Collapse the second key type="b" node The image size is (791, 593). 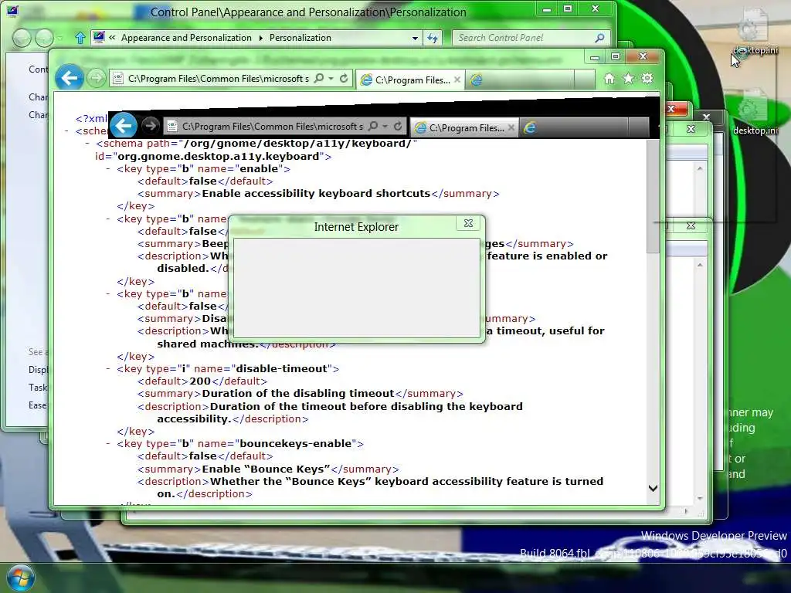coord(108,219)
